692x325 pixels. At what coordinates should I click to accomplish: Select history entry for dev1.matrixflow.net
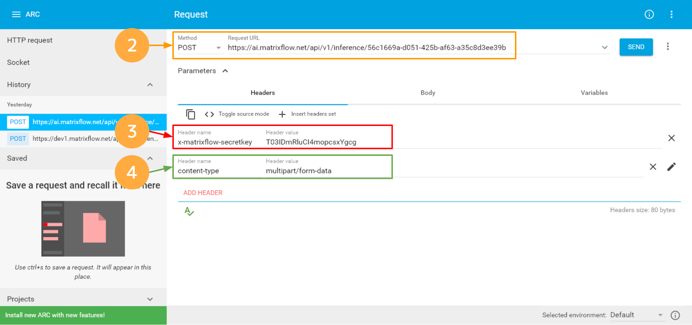click(x=83, y=139)
